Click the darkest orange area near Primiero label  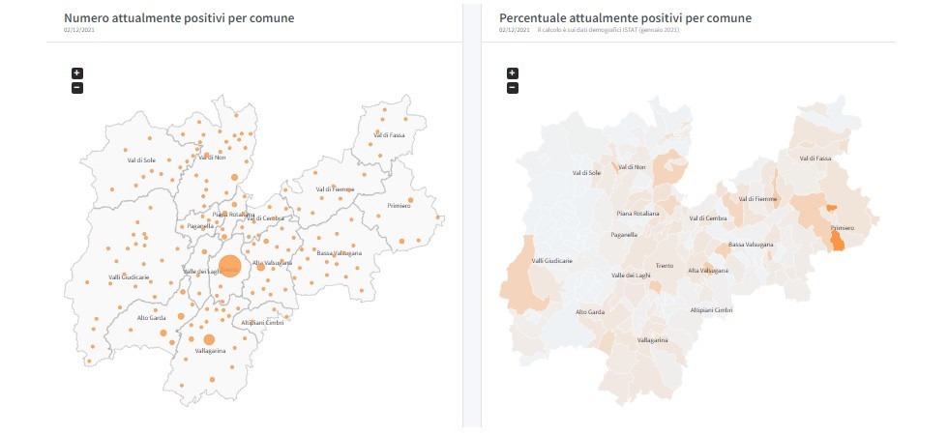(x=838, y=244)
